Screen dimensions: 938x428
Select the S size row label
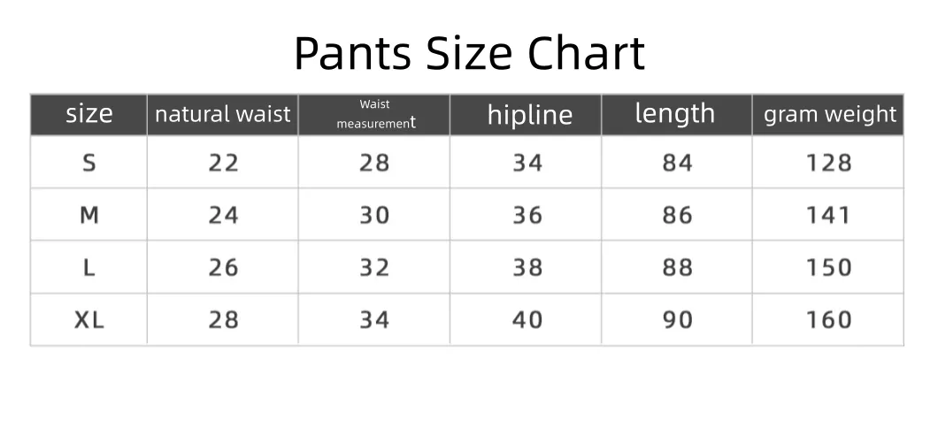pyautogui.click(x=89, y=163)
